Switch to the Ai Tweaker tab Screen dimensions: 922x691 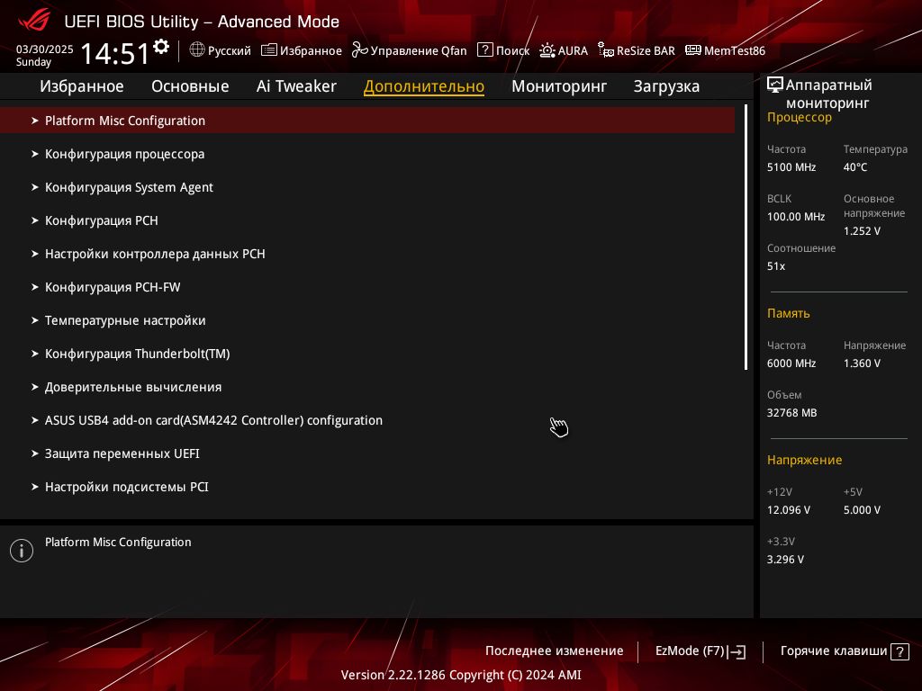[296, 86]
